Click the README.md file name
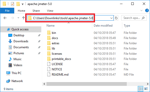 point(60,75)
